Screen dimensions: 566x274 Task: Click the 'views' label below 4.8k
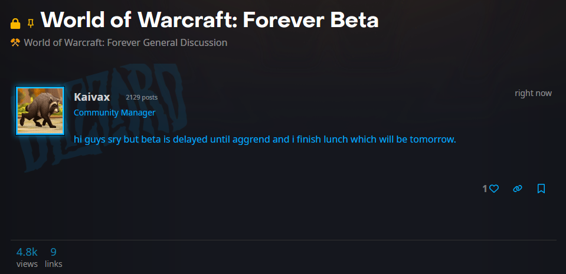pyautogui.click(x=27, y=264)
